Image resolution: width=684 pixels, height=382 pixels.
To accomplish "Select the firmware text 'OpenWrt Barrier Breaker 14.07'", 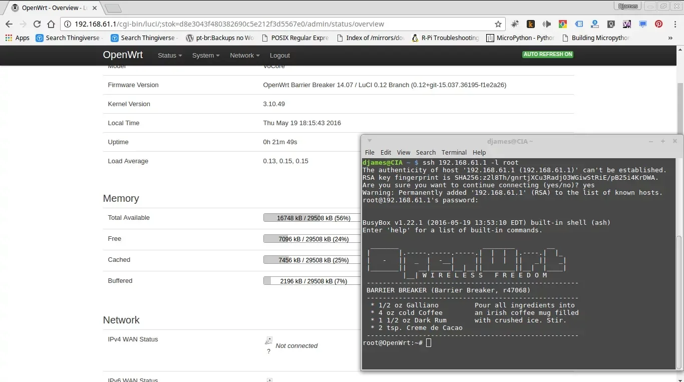I will [308, 85].
